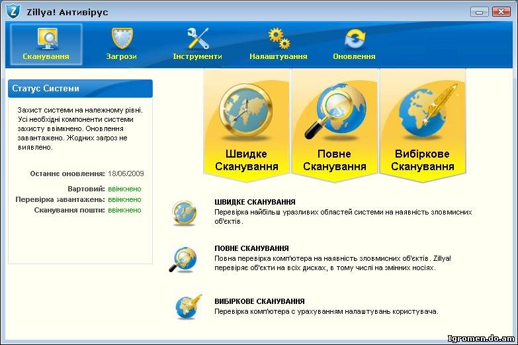The image size is (518, 345).
Task: Click the large feather globe icon
Action: tap(427, 111)
